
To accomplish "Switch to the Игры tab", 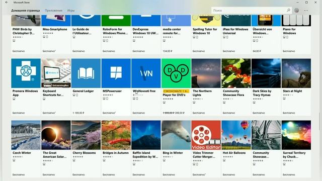I will pos(71,10).
